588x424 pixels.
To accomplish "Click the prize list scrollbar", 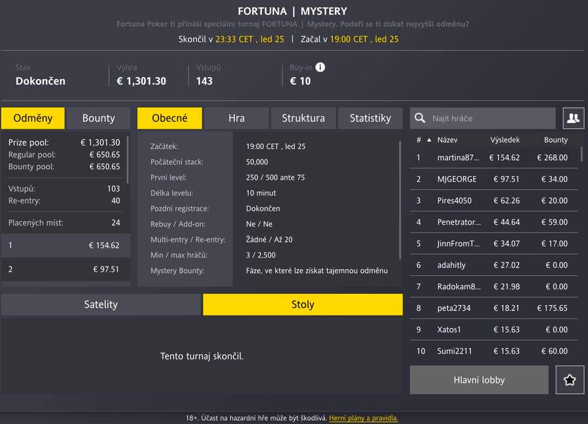I will pyautogui.click(x=128, y=160).
